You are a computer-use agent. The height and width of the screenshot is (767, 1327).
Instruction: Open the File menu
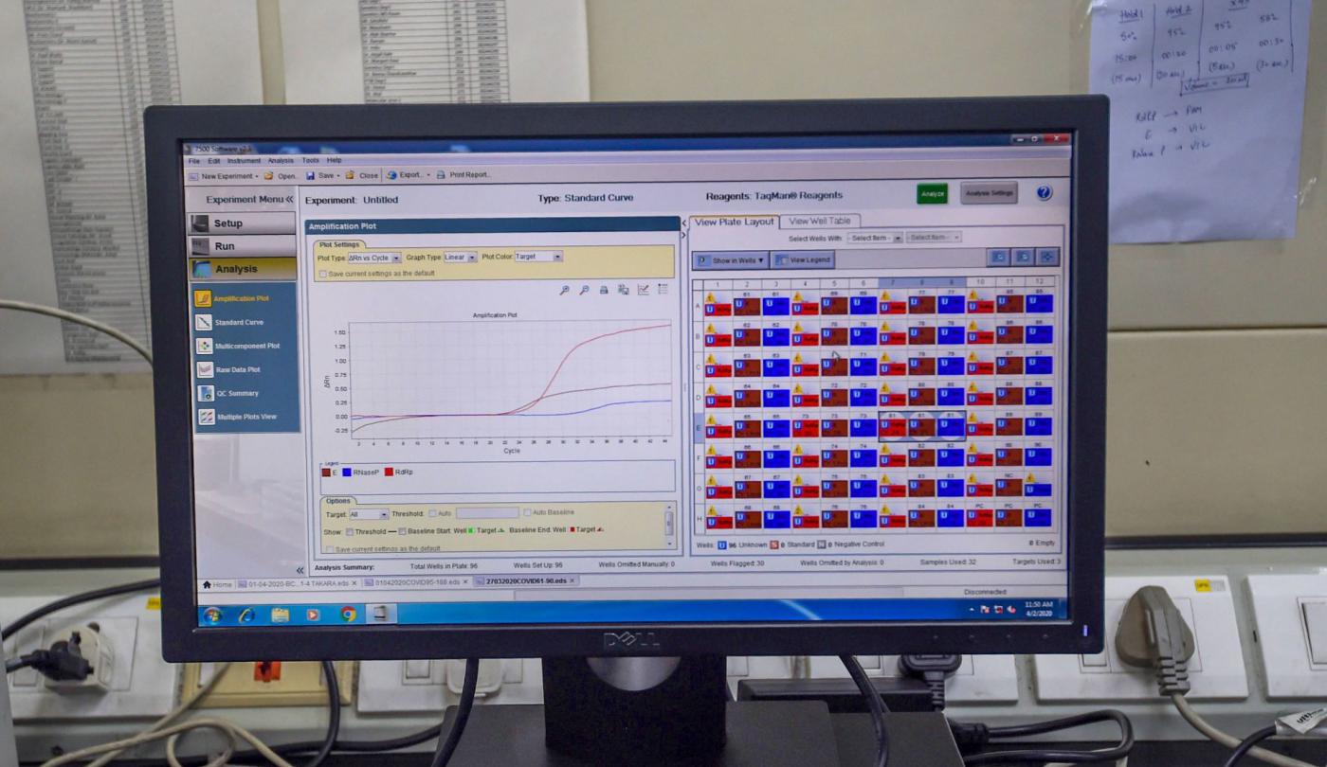click(x=194, y=161)
